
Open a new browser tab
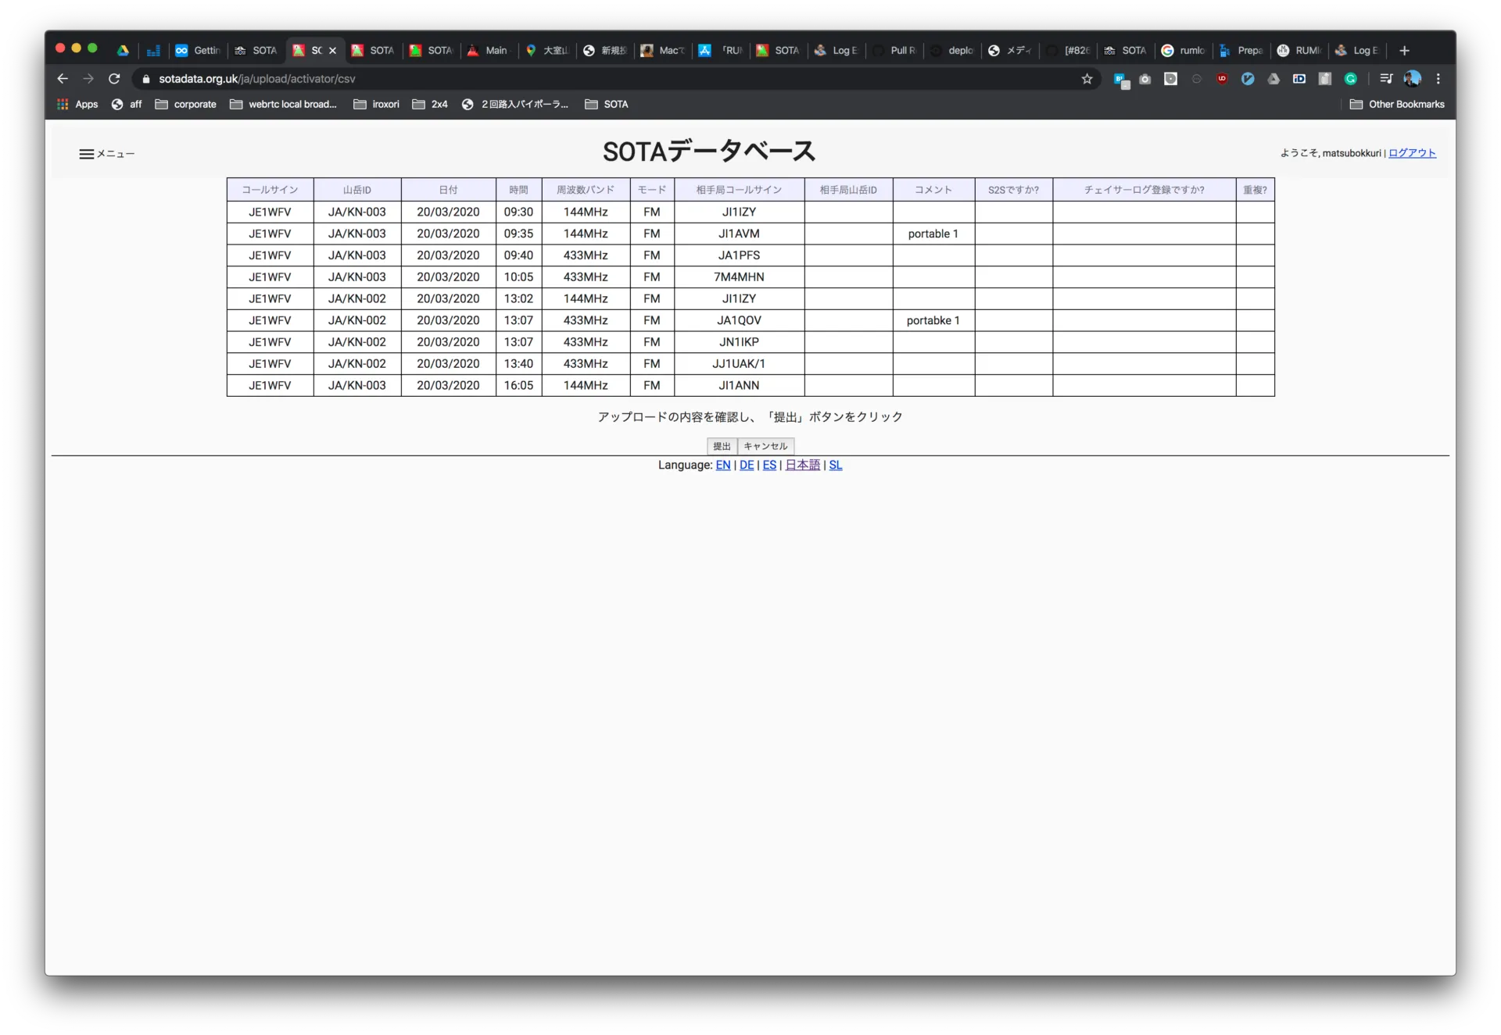tap(1404, 51)
